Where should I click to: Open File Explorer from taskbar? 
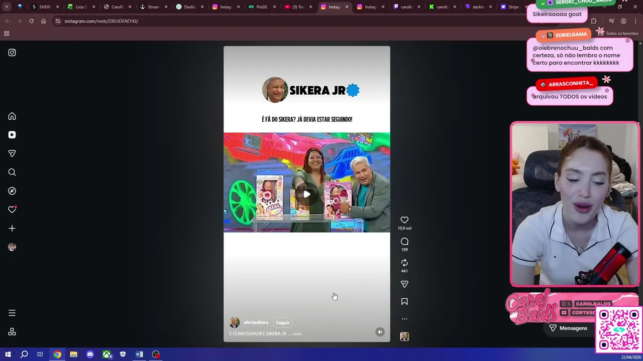click(73, 354)
